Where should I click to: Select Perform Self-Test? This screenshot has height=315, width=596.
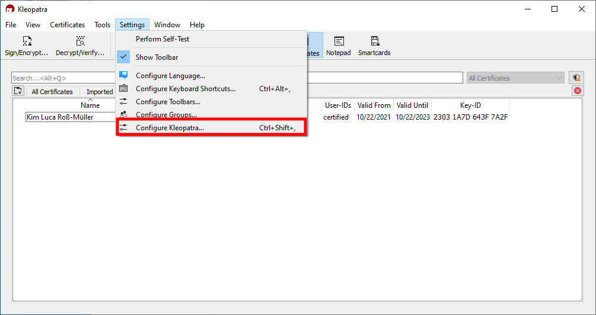pyautogui.click(x=162, y=39)
